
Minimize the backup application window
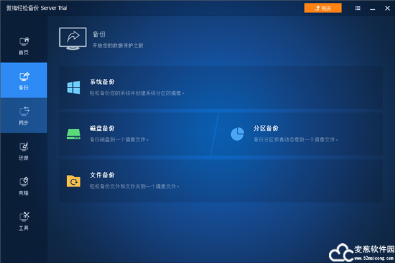373,9
